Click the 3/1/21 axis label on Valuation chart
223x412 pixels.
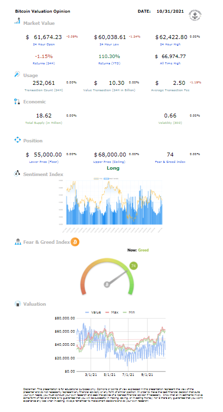click(91, 374)
